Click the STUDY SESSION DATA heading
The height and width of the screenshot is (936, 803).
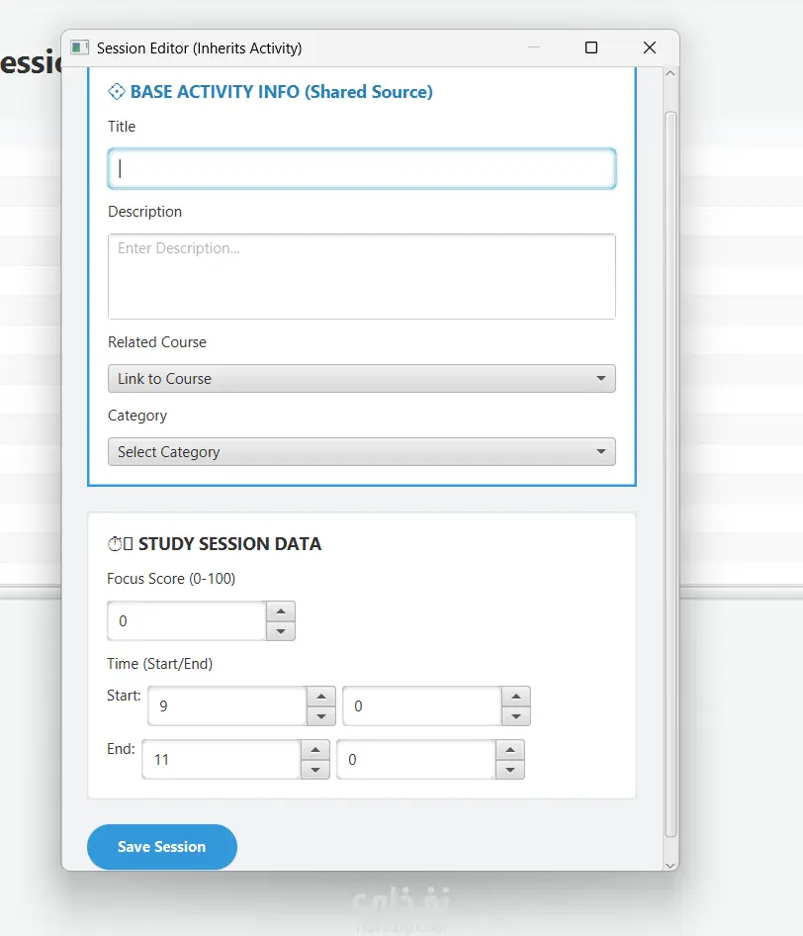tap(229, 544)
